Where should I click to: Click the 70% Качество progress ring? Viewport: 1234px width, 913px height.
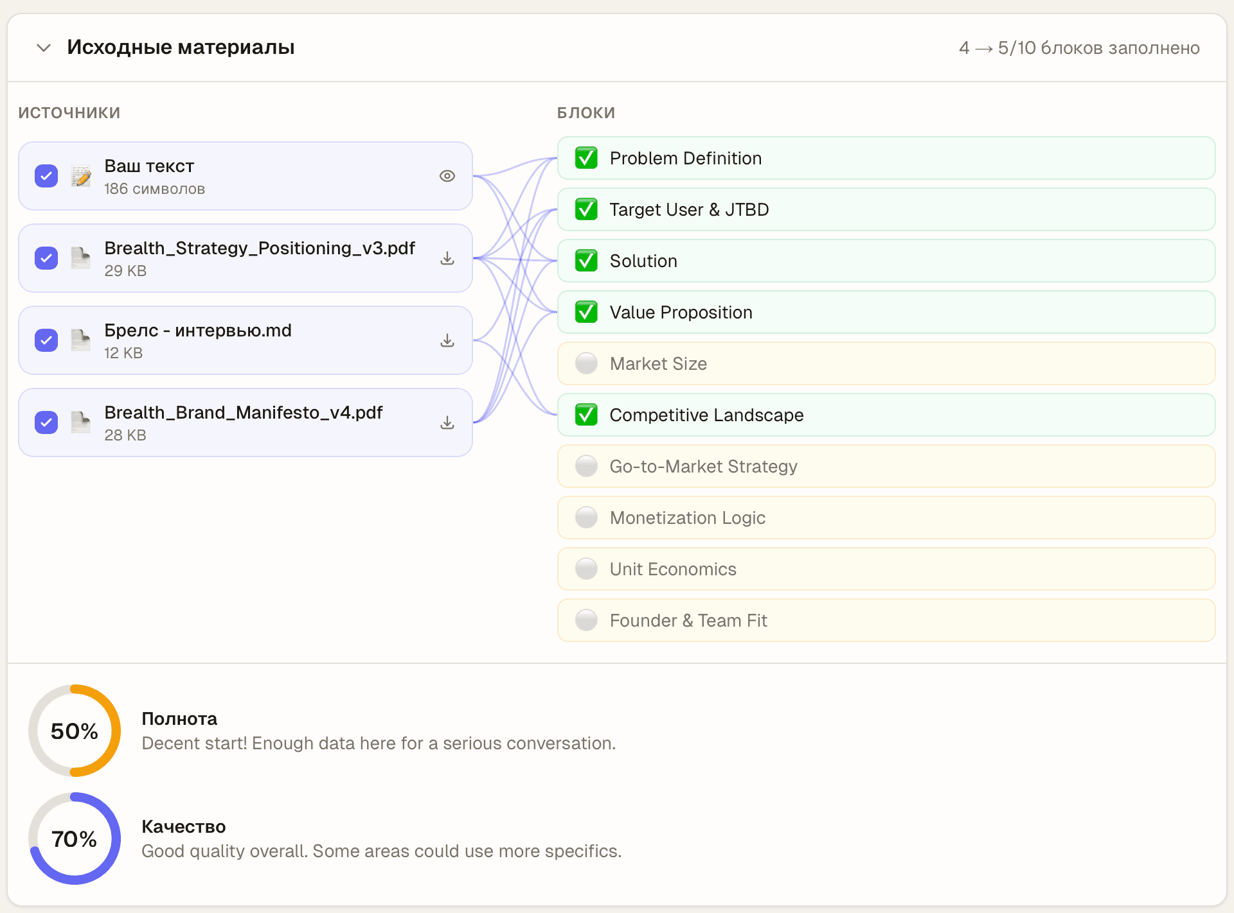75,839
